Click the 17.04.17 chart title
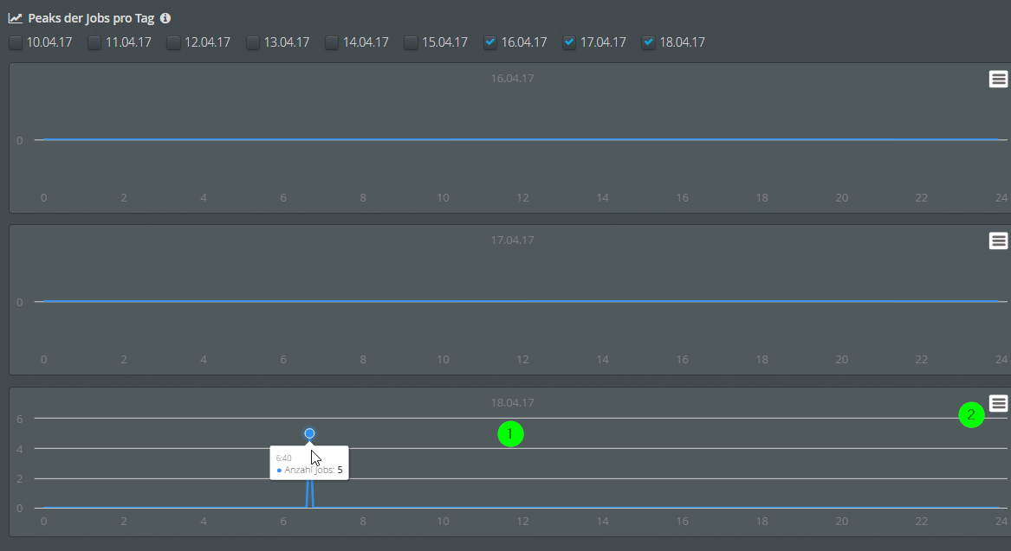This screenshot has width=1011, height=551. (513, 240)
